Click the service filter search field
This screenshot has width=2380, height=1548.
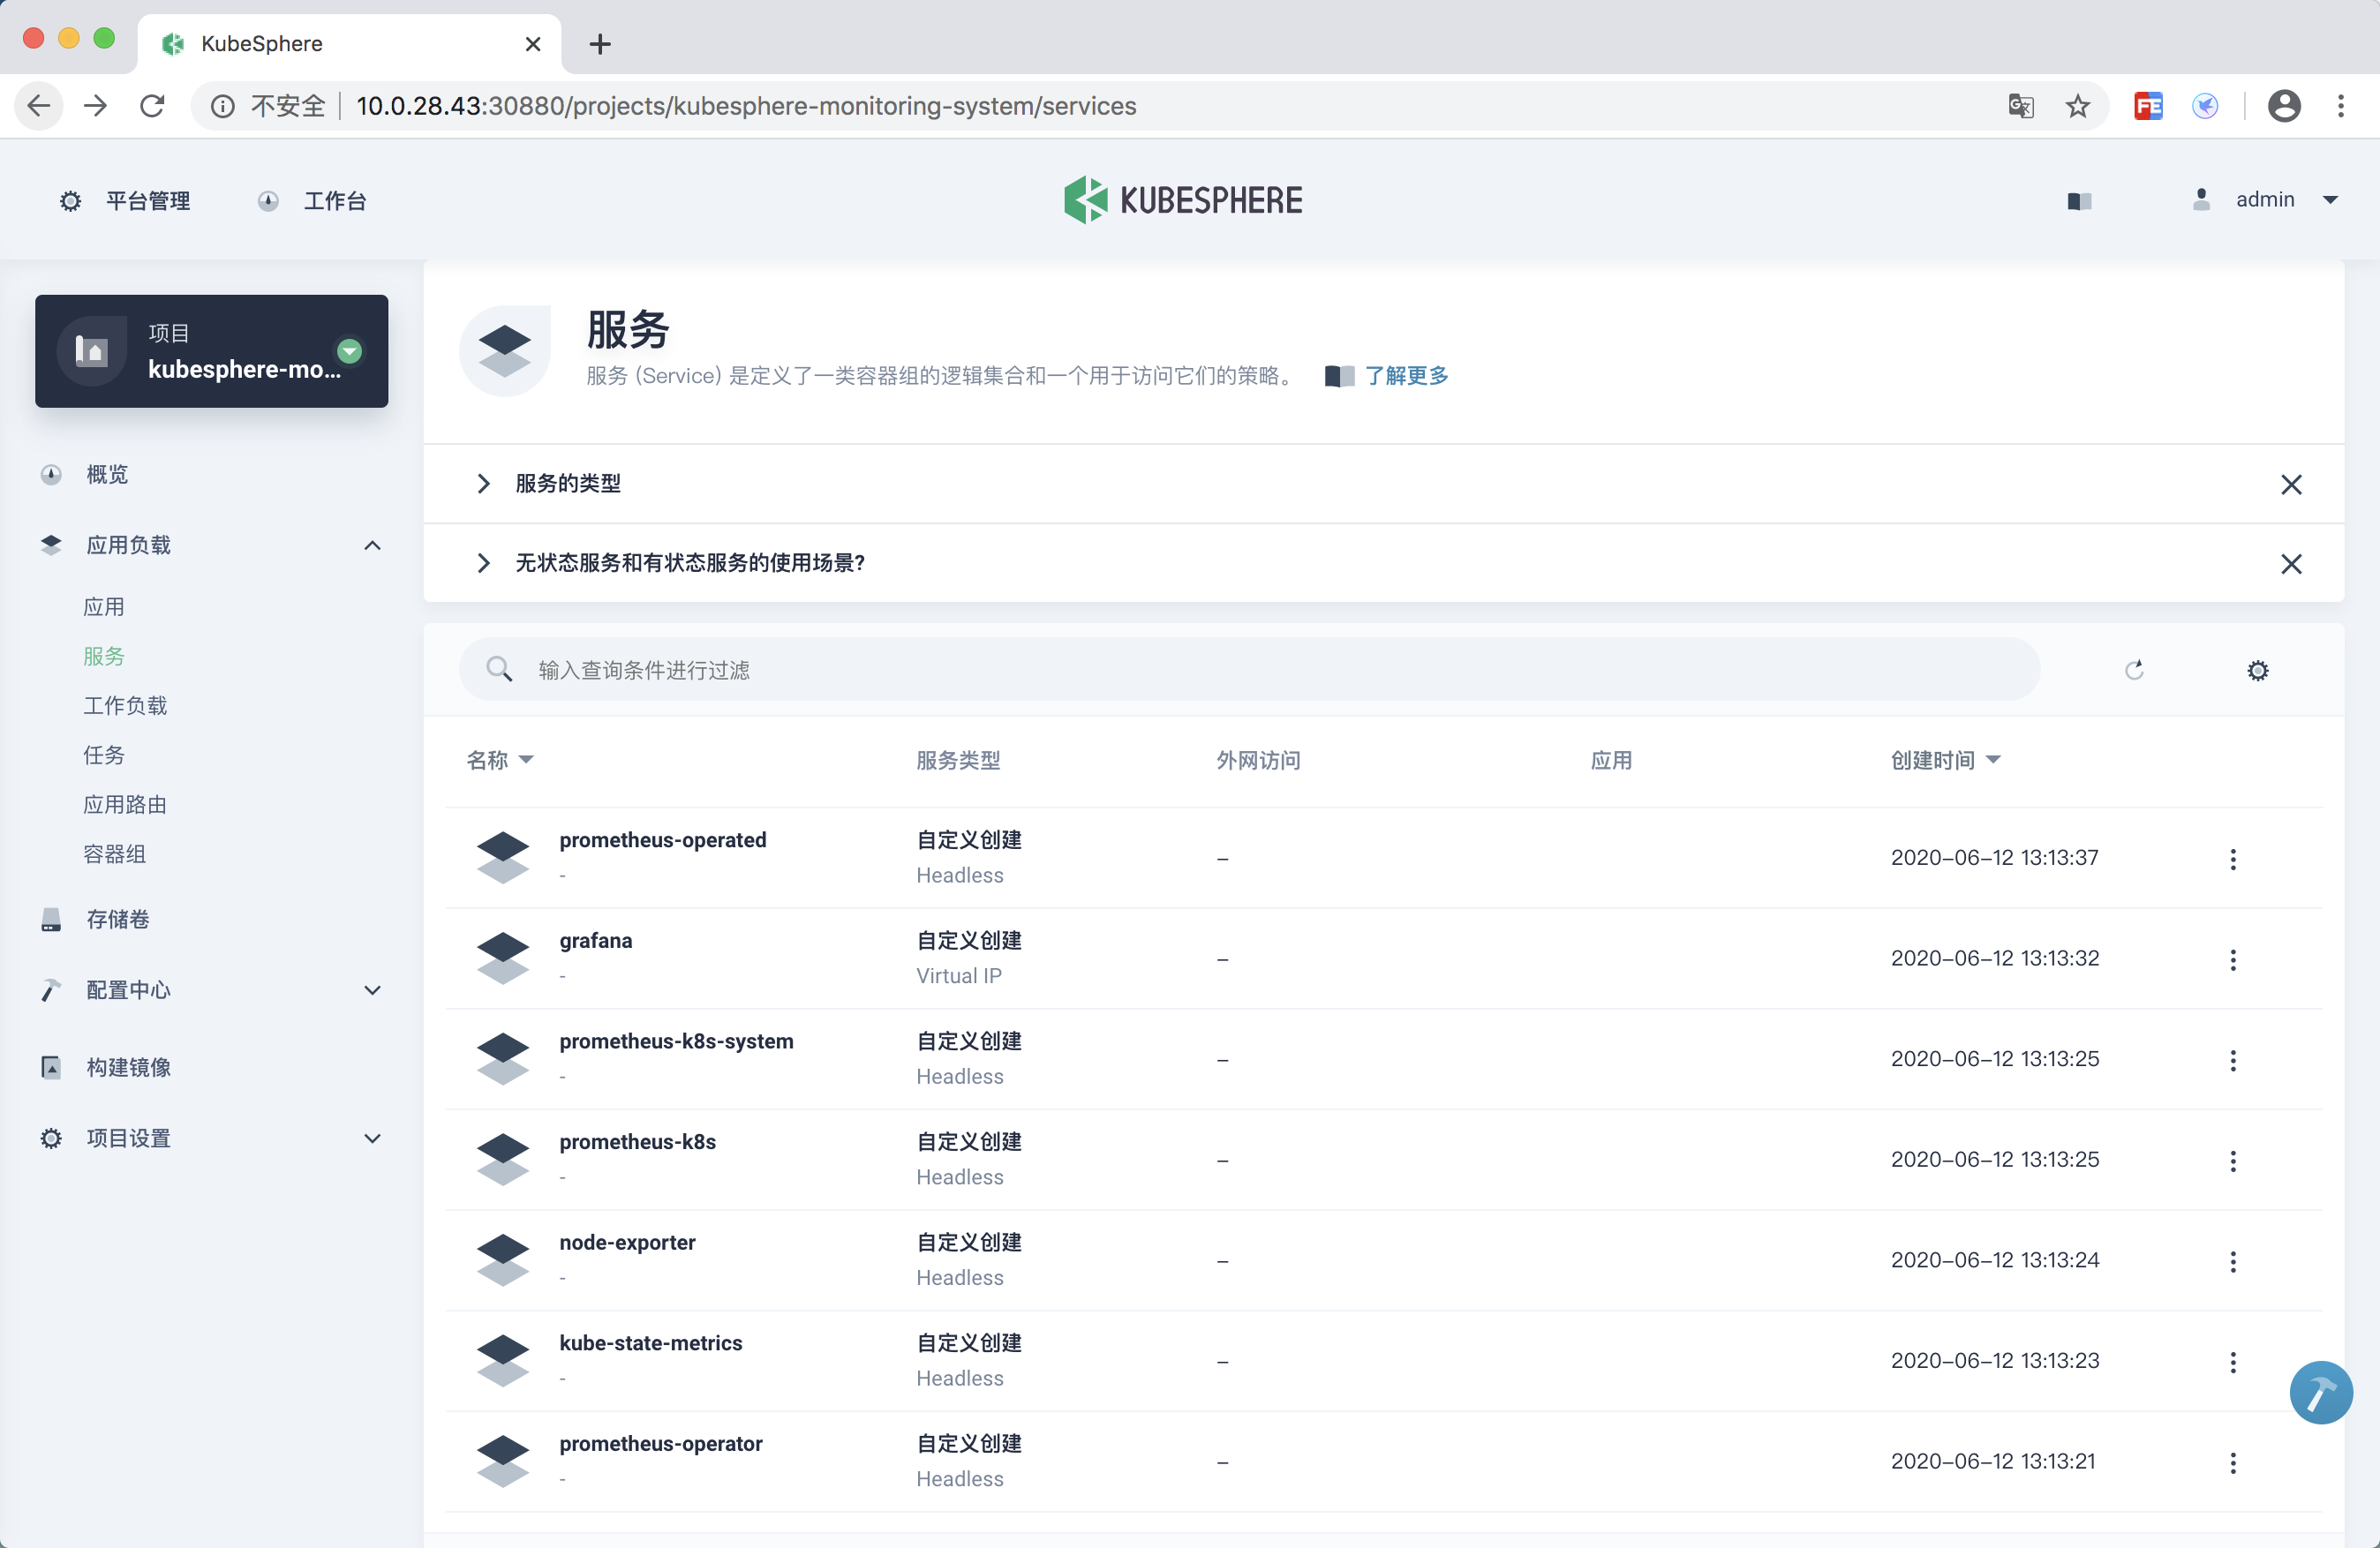1250,670
